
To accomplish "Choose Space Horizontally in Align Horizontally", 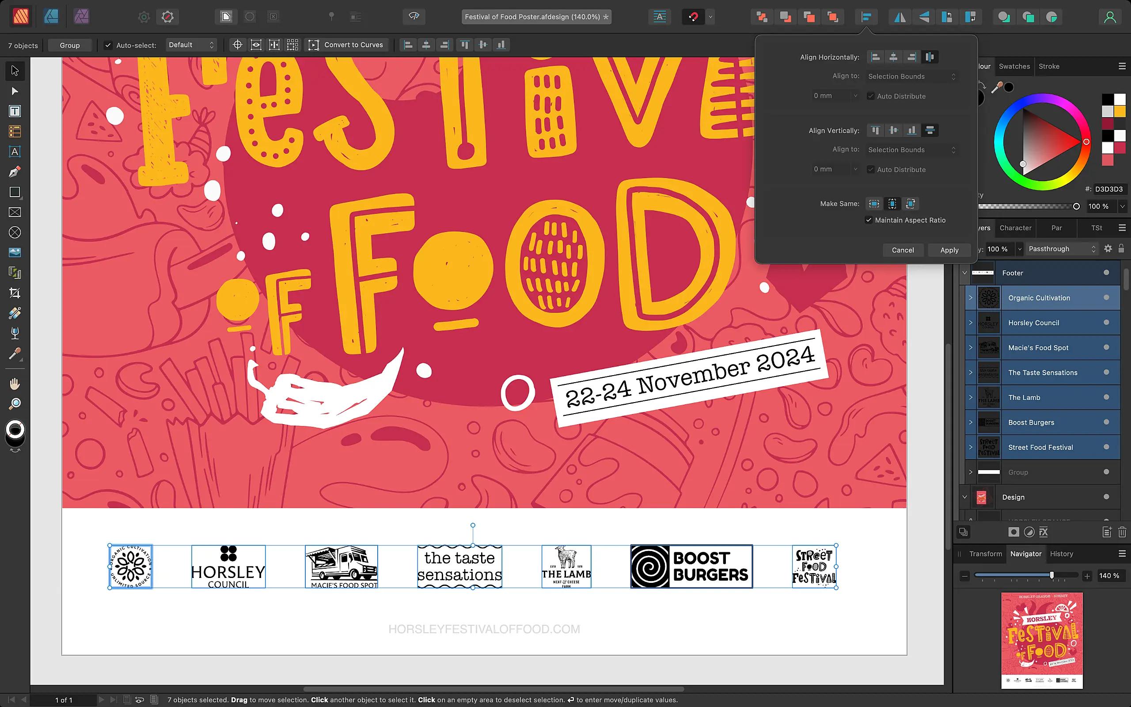I will [930, 57].
